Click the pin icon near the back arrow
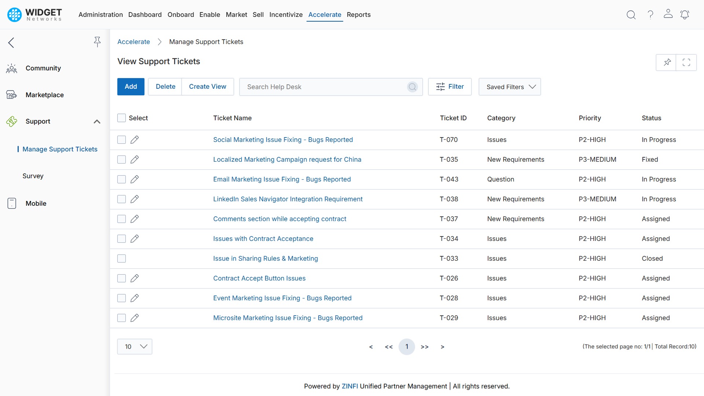Screen dimensions: 704x396 coord(97,42)
